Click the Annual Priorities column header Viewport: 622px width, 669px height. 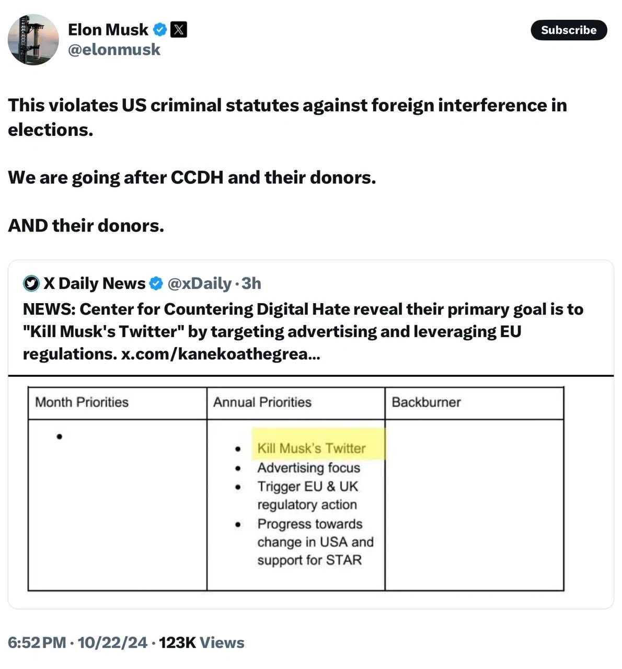click(x=262, y=402)
